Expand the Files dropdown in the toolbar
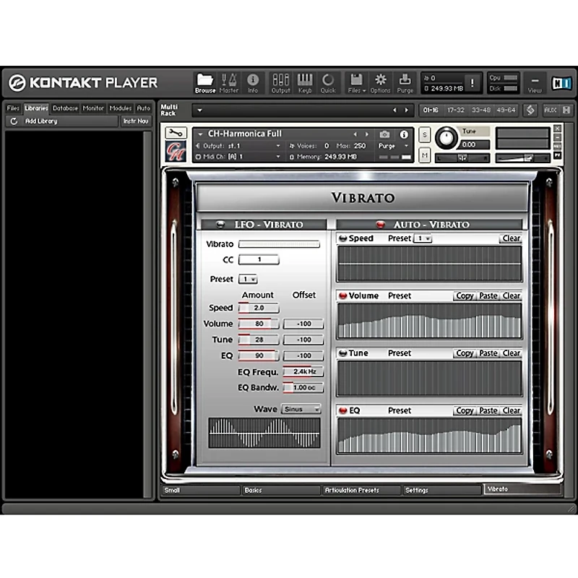Image resolution: width=578 pixels, height=578 pixels. pos(355,81)
